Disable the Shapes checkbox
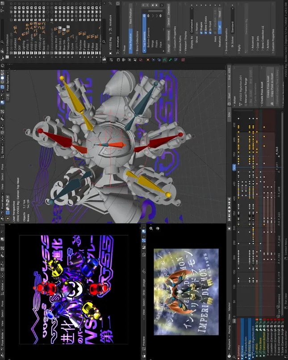 point(201,33)
